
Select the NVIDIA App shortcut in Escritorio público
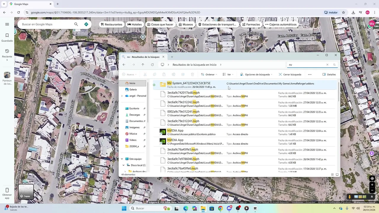[245, 132]
